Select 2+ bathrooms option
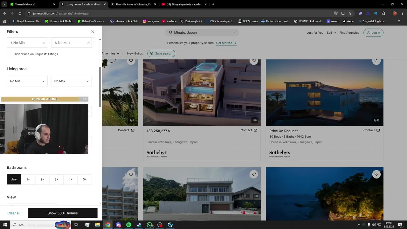 point(42,179)
